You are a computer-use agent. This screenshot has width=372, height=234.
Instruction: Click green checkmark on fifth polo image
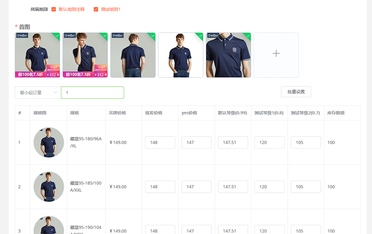pyautogui.click(x=248, y=35)
